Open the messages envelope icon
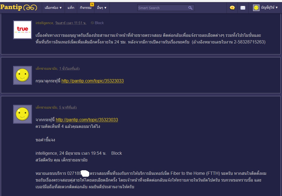The height and width of the screenshot is (196, 282). [243, 8]
